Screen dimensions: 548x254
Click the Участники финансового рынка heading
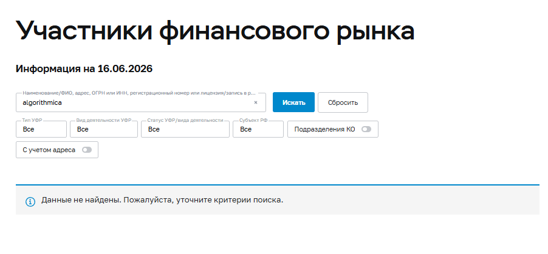pyautogui.click(x=215, y=30)
